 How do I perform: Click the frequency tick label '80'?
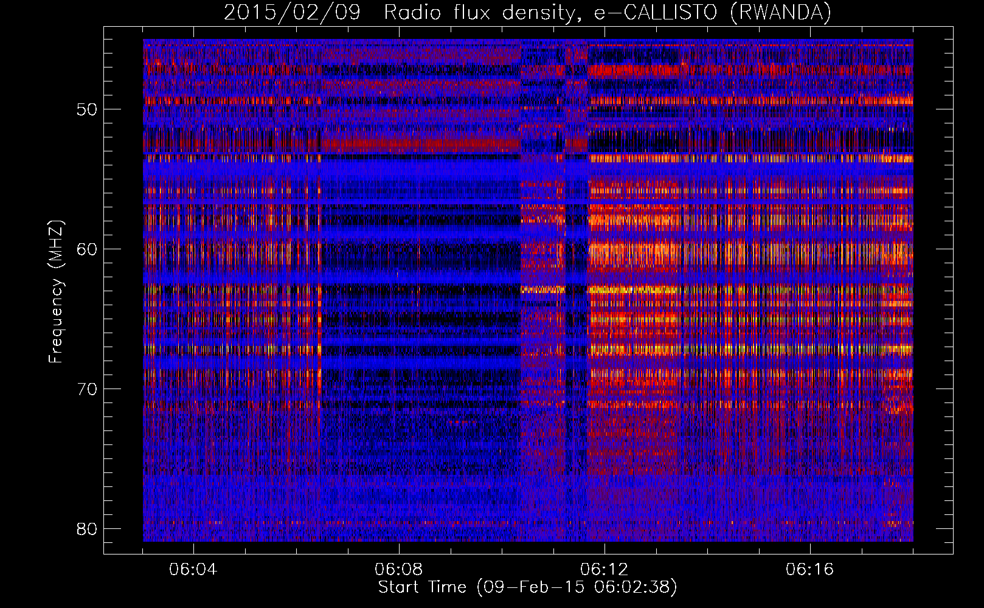pyautogui.click(x=88, y=529)
